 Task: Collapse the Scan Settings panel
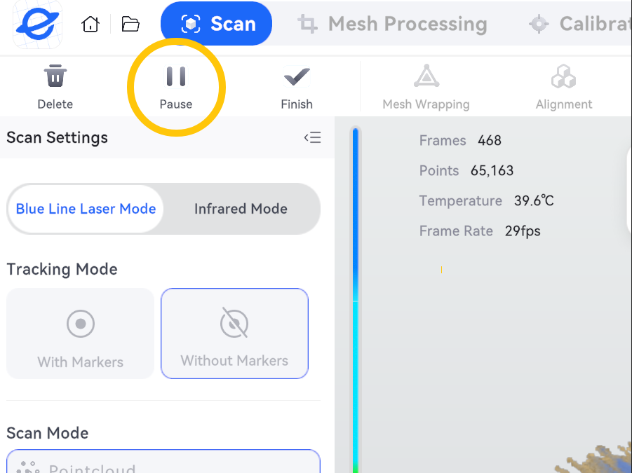click(x=312, y=137)
